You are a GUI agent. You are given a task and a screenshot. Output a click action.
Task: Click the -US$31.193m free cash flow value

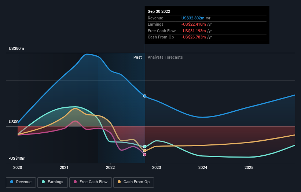[x=194, y=31]
